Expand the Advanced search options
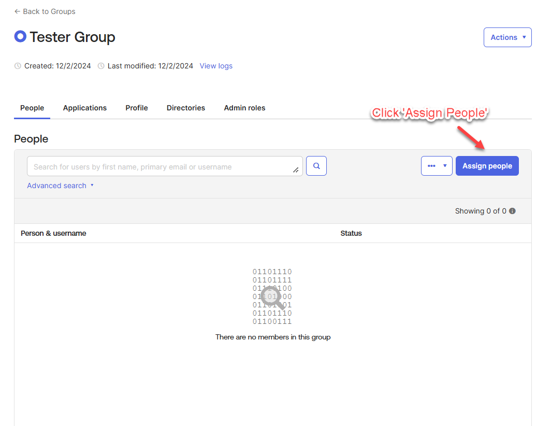Viewport: 551px width, 426px height. [x=60, y=186]
